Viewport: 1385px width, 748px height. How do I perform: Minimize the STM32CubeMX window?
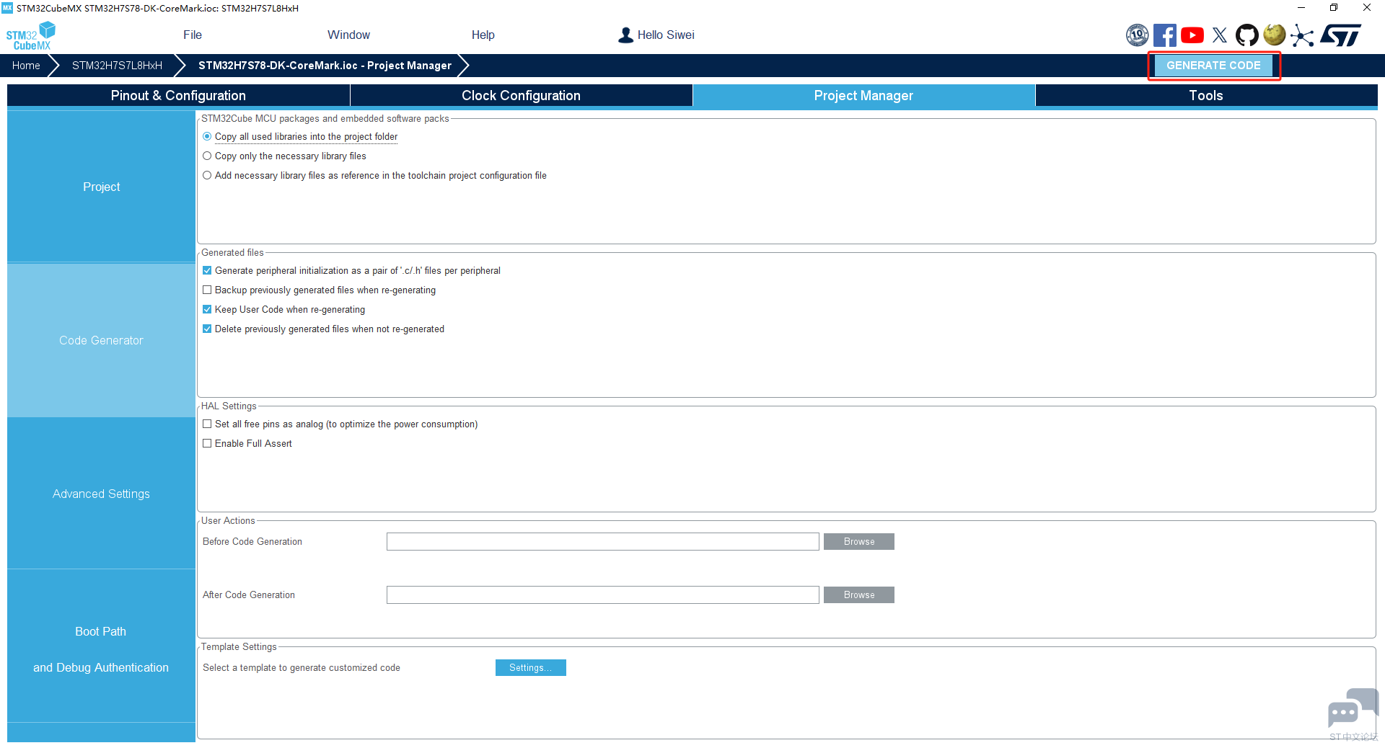pos(1301,7)
